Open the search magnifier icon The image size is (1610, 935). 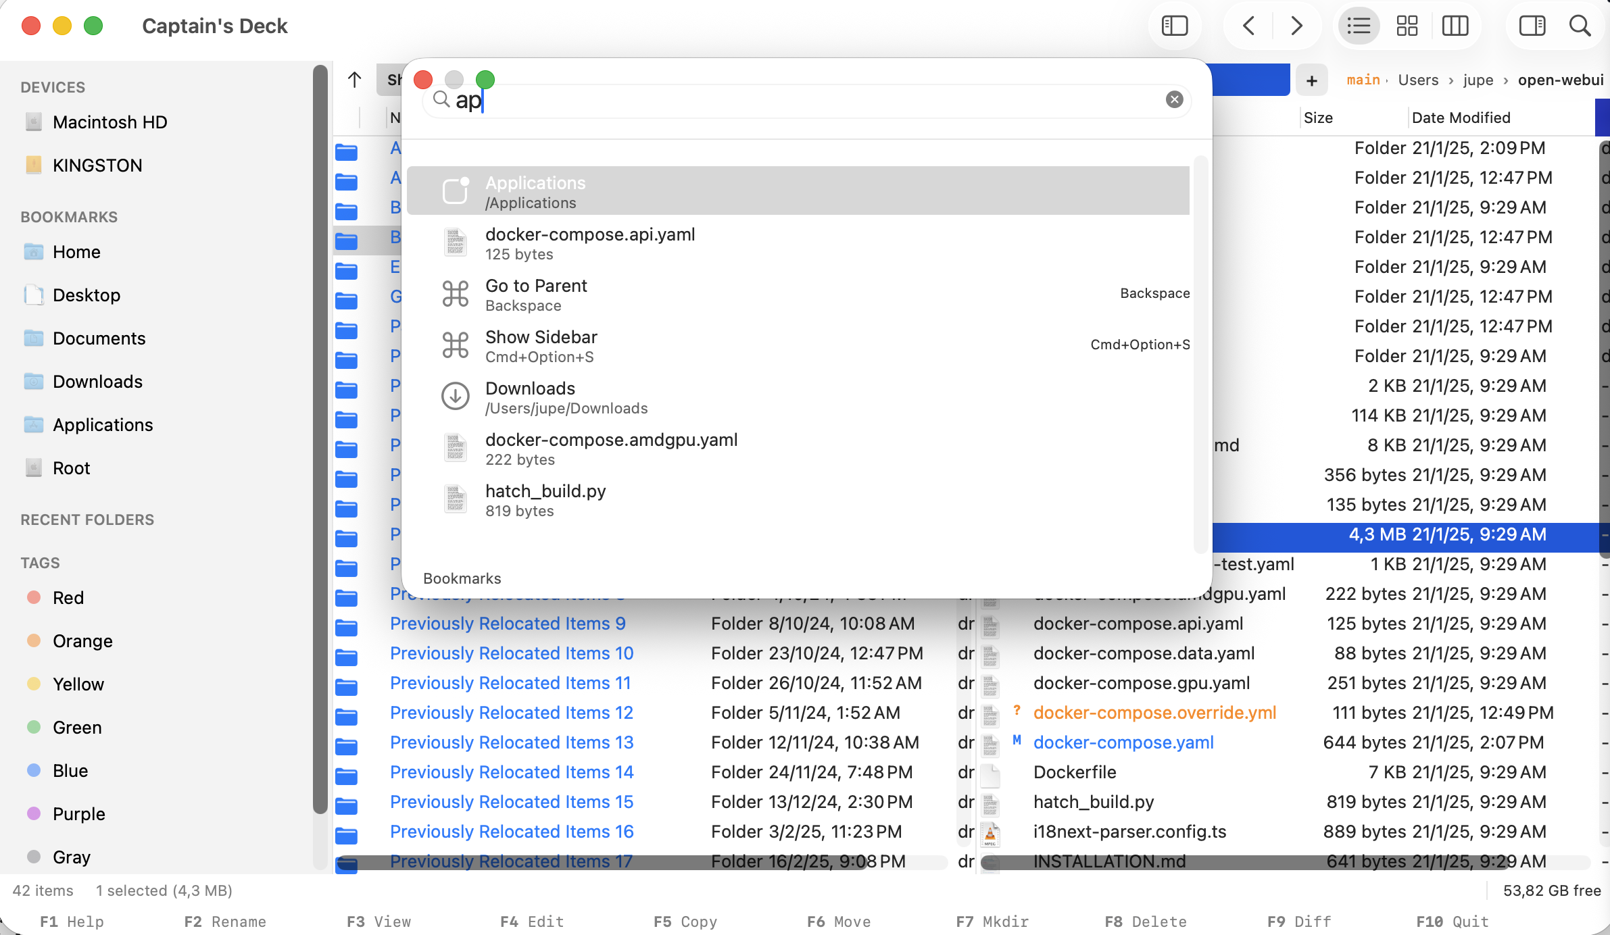tap(1580, 26)
